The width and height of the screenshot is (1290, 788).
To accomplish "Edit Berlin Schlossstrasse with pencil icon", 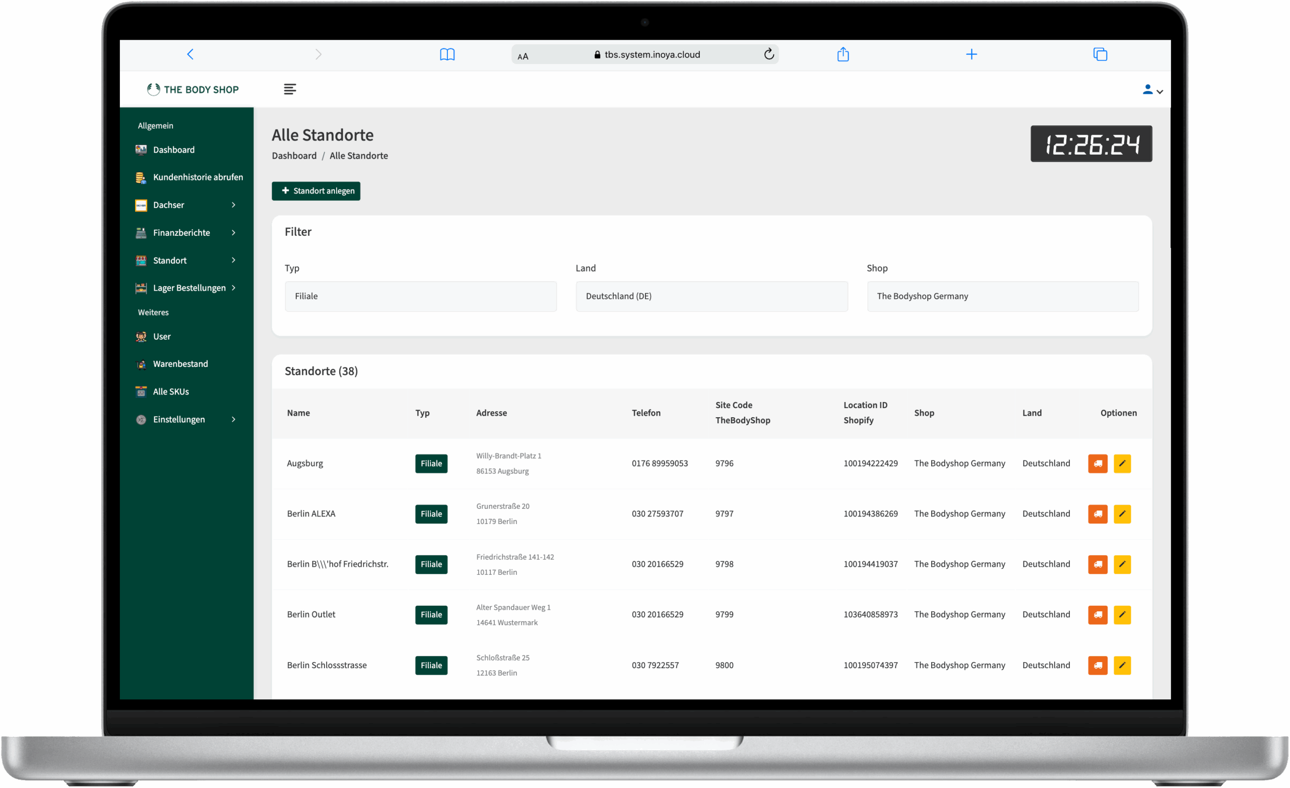I will 1122,665.
